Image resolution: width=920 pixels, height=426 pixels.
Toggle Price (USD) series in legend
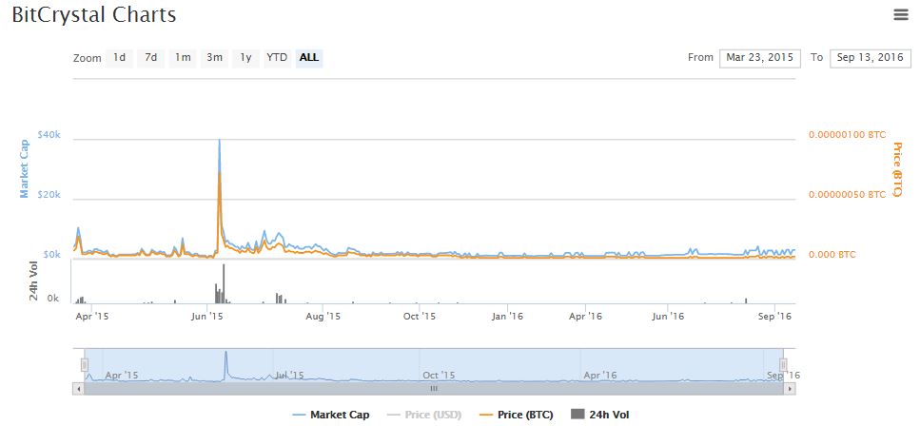[424, 415]
